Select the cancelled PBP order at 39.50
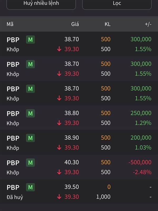 pos(79,192)
